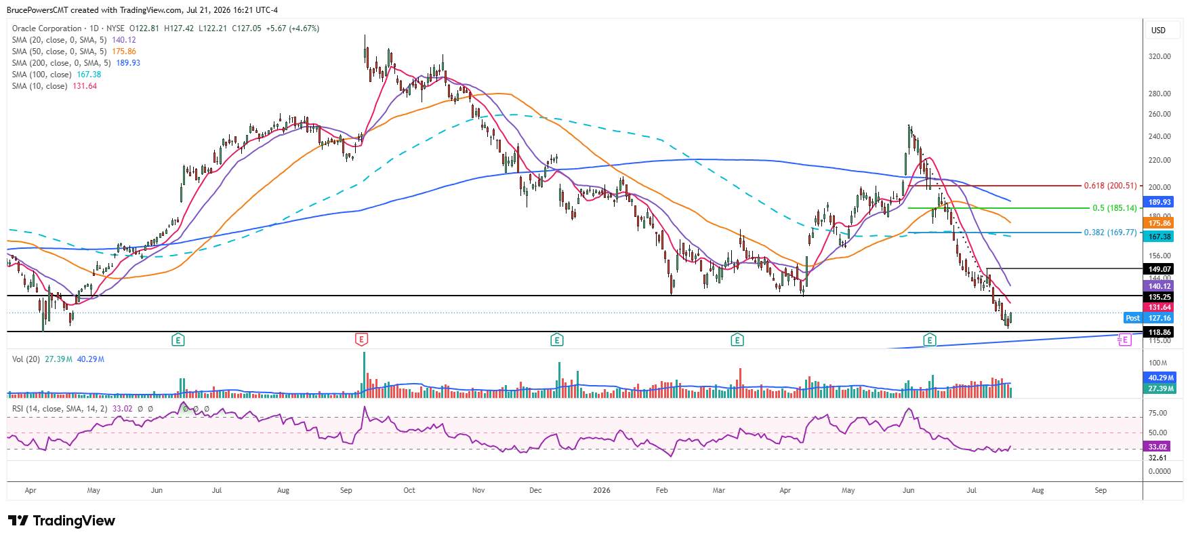Select the SMA 50 indicator legend

(74, 52)
